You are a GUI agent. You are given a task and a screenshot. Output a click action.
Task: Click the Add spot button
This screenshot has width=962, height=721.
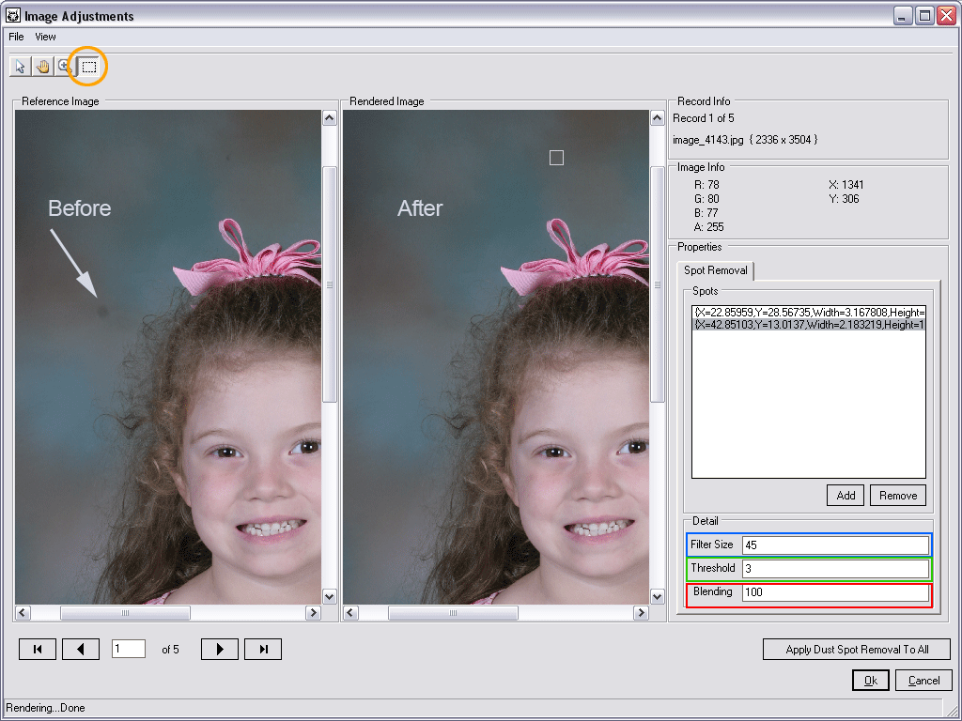click(x=846, y=496)
